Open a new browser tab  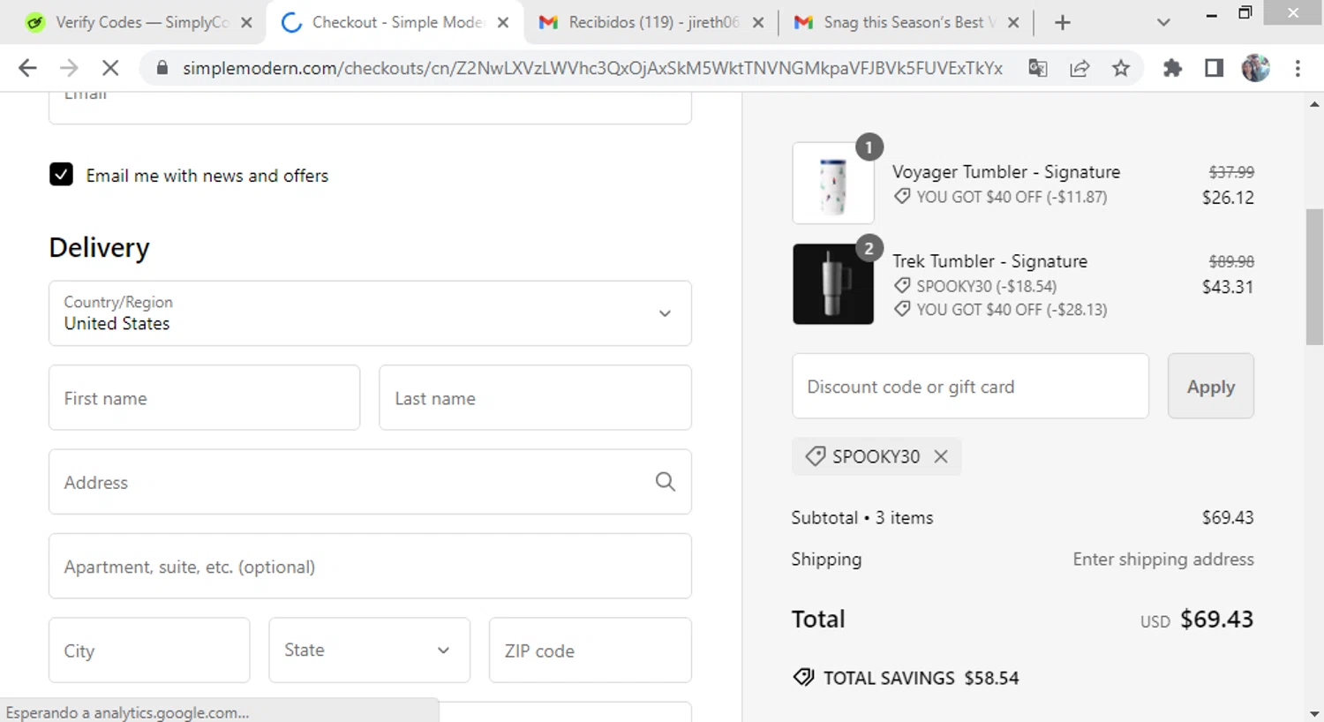click(1063, 22)
